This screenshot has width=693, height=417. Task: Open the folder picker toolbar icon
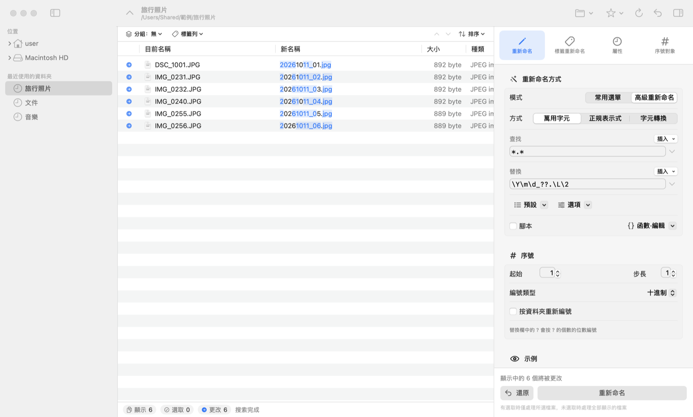point(584,13)
